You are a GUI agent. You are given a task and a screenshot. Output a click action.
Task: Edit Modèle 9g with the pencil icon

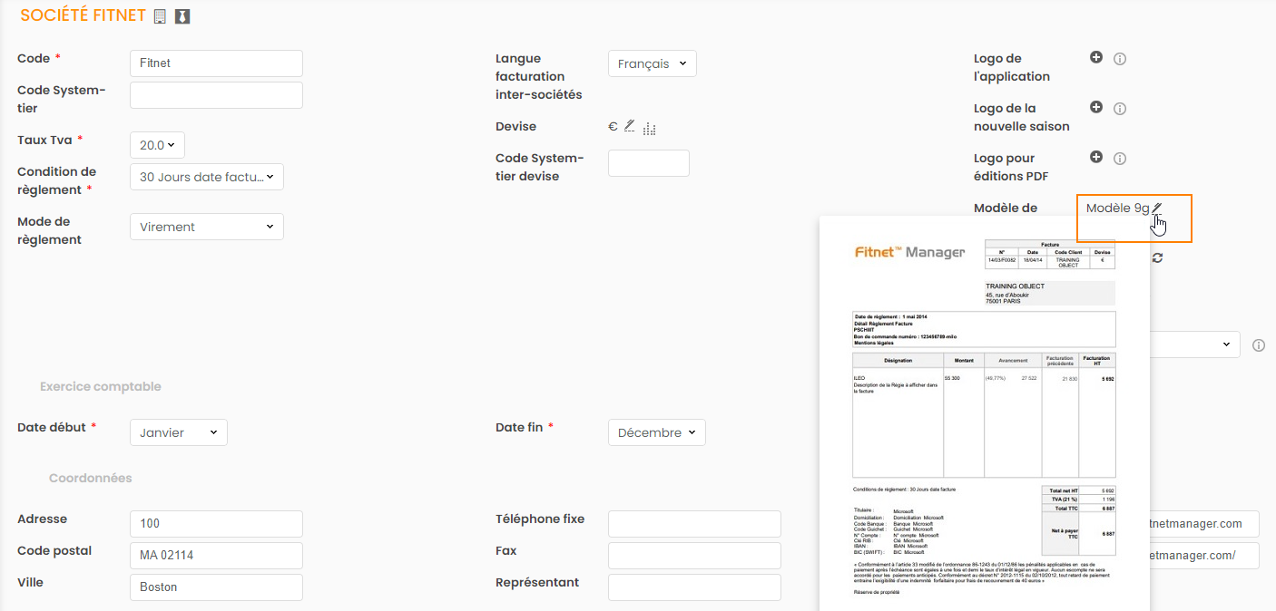tap(1157, 208)
